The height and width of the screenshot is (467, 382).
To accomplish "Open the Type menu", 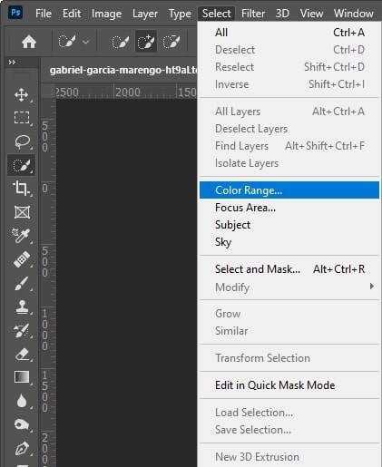I will click(x=180, y=14).
